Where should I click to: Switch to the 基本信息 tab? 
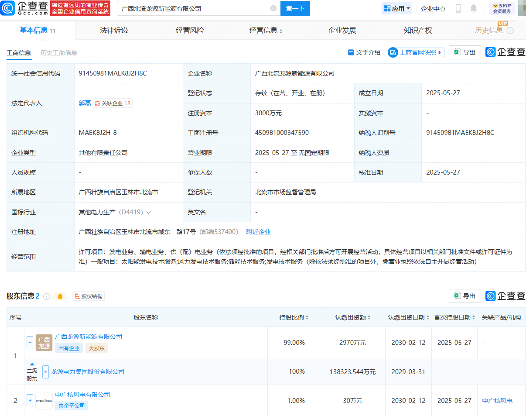38,30
